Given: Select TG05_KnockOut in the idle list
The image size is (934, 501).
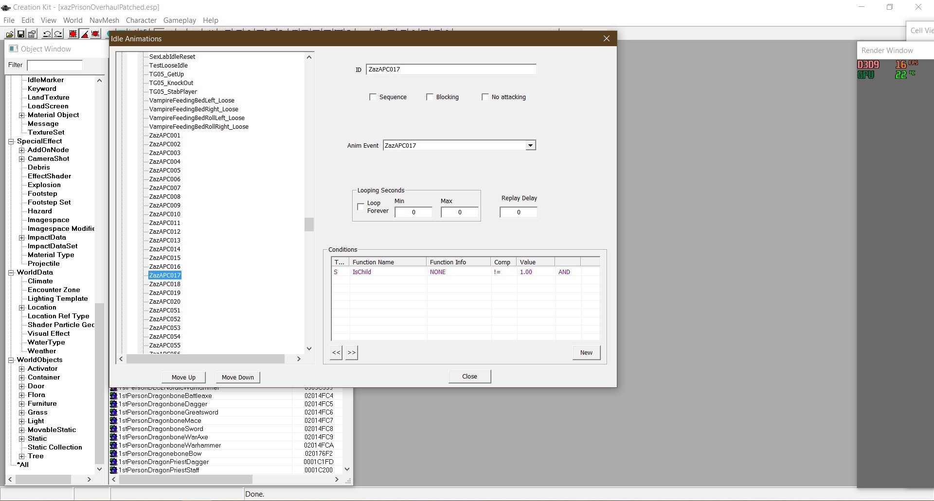Looking at the screenshot, I should 171,83.
